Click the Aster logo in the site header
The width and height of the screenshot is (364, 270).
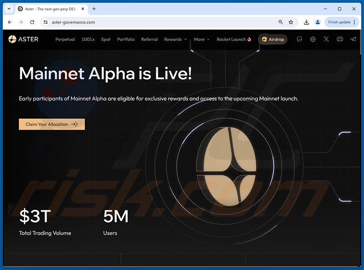[23, 39]
